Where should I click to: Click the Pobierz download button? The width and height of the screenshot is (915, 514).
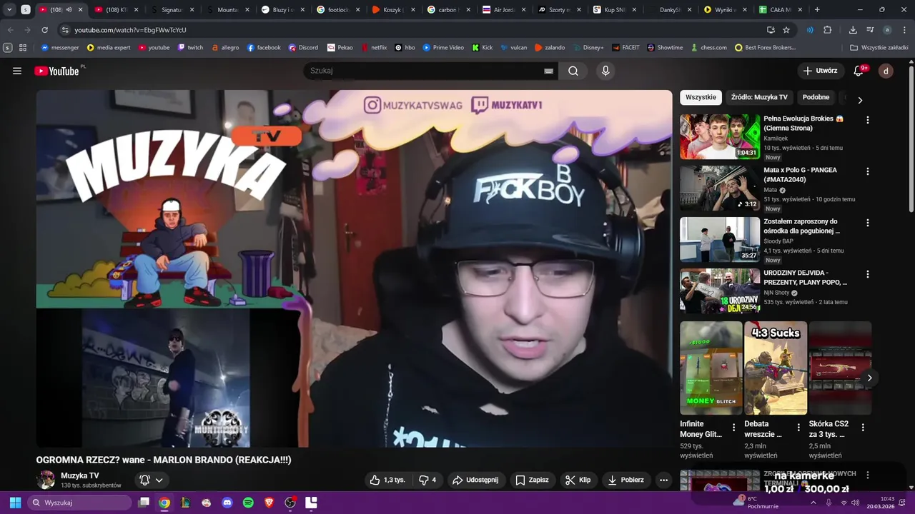coord(626,480)
